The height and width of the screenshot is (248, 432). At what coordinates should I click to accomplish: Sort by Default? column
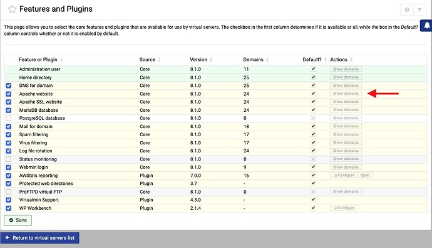click(314, 59)
